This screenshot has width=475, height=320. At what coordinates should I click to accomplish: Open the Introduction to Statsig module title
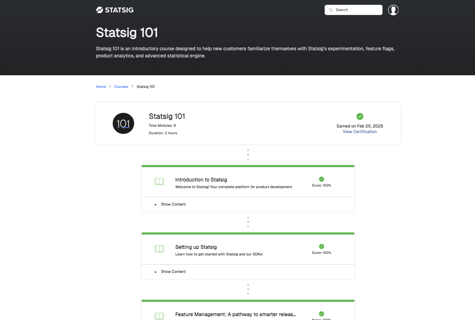(x=201, y=180)
